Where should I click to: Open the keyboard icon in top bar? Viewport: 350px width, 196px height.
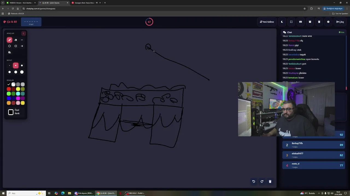301,22
